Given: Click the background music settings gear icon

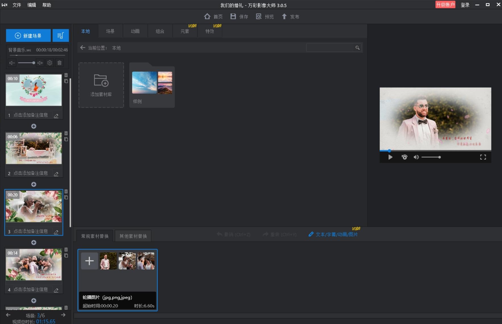Looking at the screenshot, I should click(x=50, y=63).
